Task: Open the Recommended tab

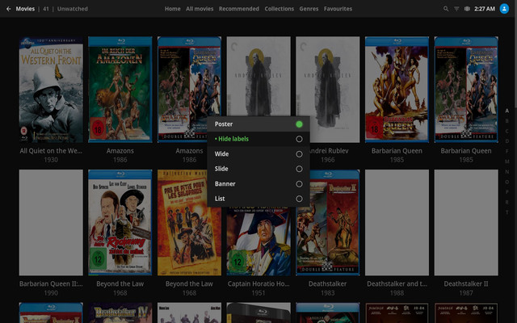Action: click(239, 9)
